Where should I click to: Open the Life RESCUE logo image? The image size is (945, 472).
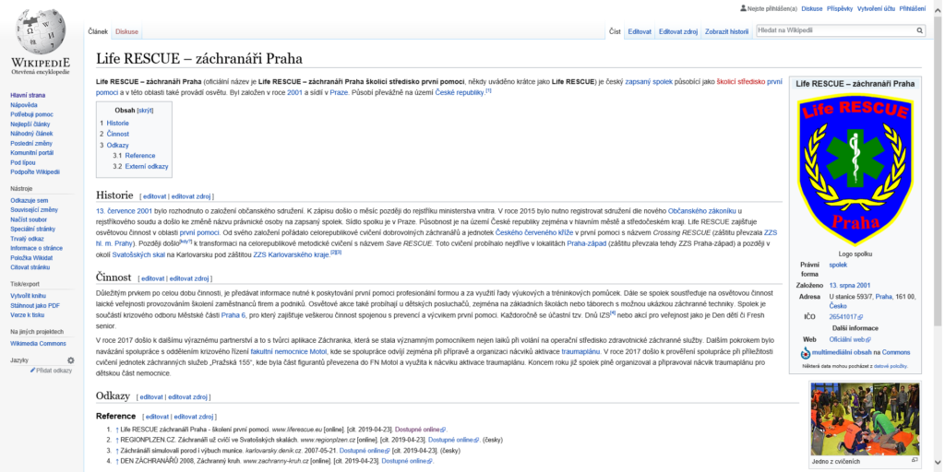tap(855, 170)
